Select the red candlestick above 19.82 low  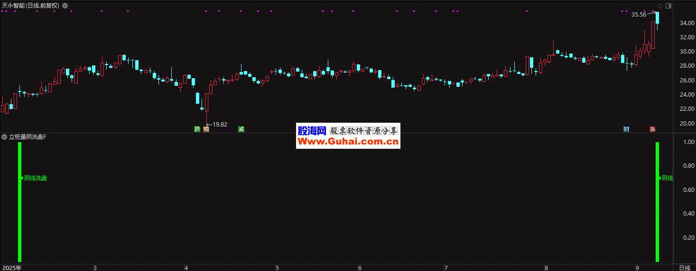206,102
